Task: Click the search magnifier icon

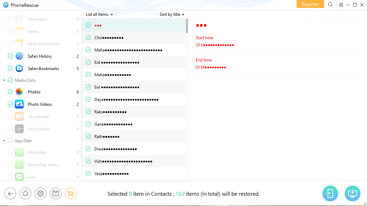Action: point(330,5)
